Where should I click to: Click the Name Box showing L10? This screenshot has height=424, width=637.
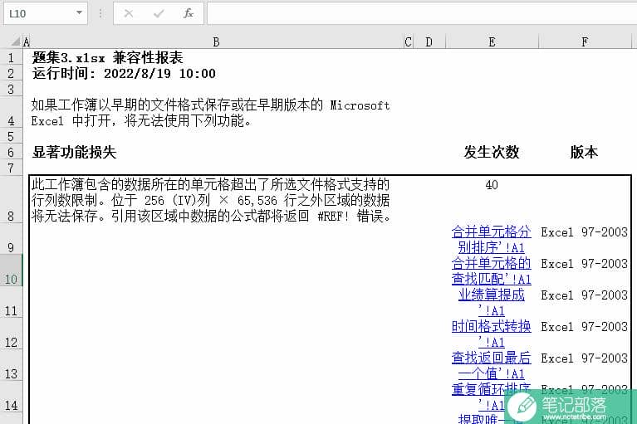click(x=46, y=13)
